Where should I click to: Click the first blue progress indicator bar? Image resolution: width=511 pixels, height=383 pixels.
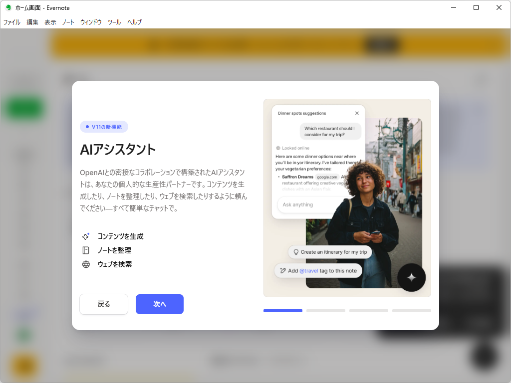[282, 310]
